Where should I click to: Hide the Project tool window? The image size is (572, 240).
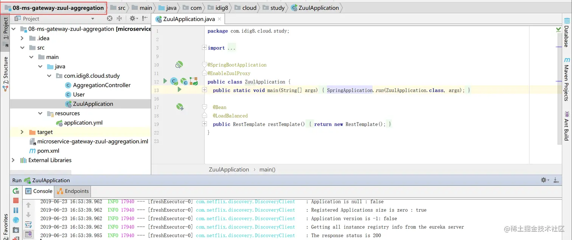145,18
